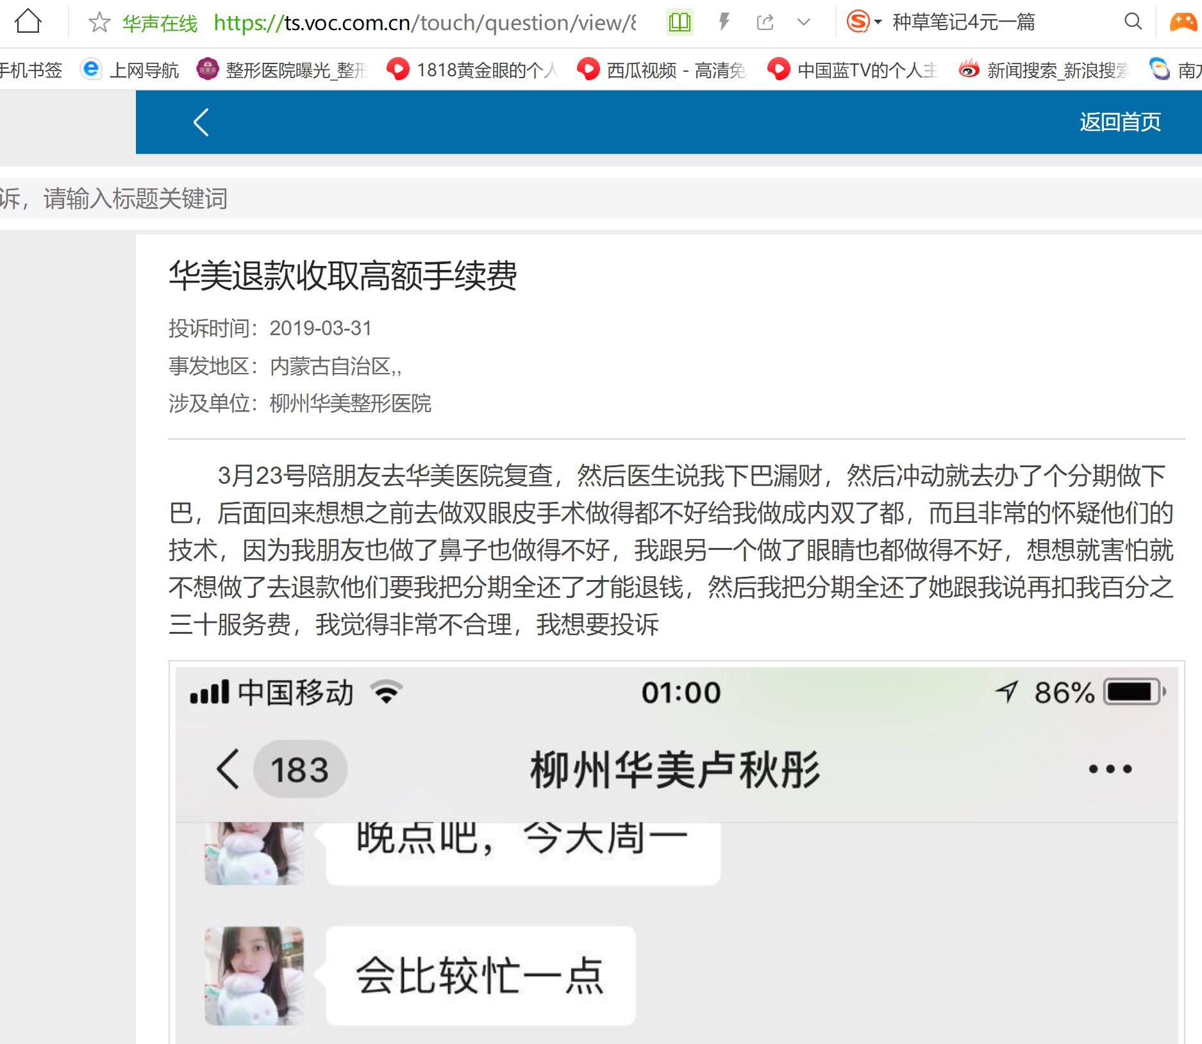Bookmark this page with the star icon
Viewport: 1202px width, 1044px height.
[x=99, y=22]
